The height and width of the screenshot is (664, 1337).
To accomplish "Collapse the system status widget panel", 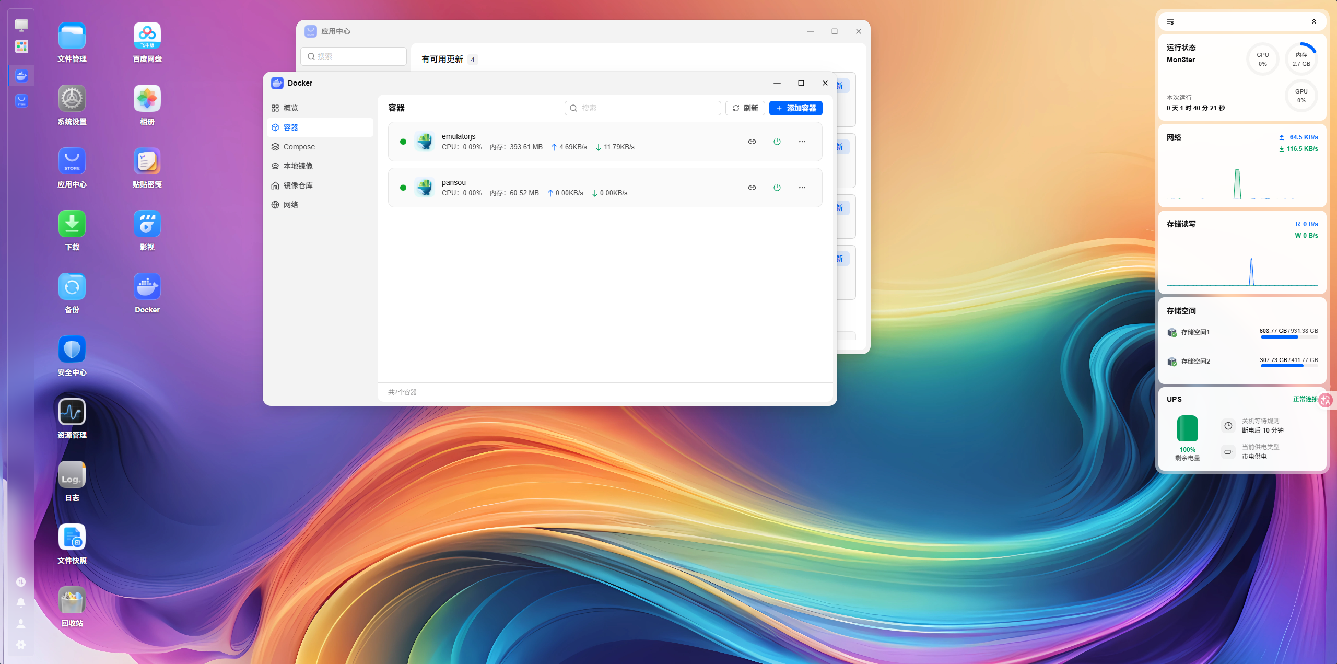I will pos(1314,22).
